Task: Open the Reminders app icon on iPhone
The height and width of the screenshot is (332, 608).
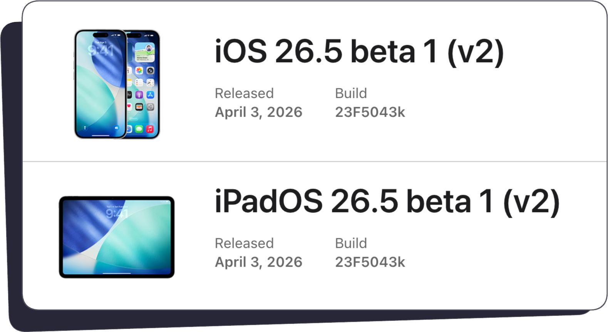Action: tap(139, 83)
